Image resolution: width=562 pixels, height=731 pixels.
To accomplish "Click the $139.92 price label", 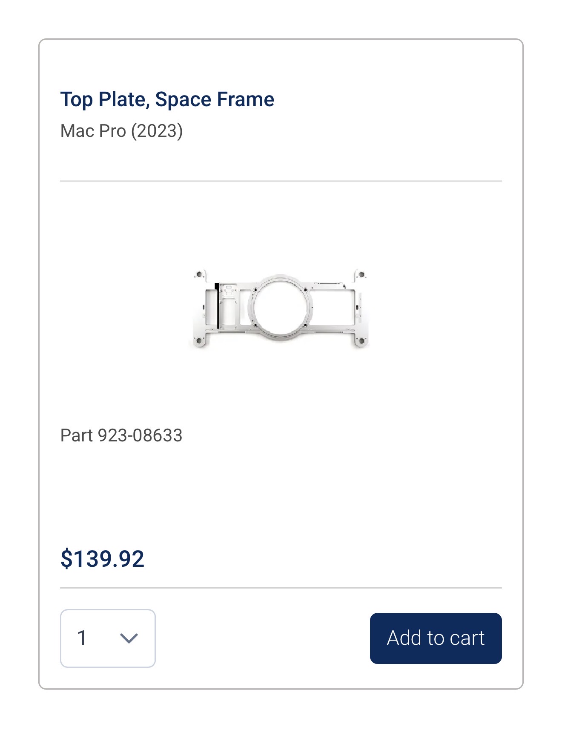I will 102,559.
